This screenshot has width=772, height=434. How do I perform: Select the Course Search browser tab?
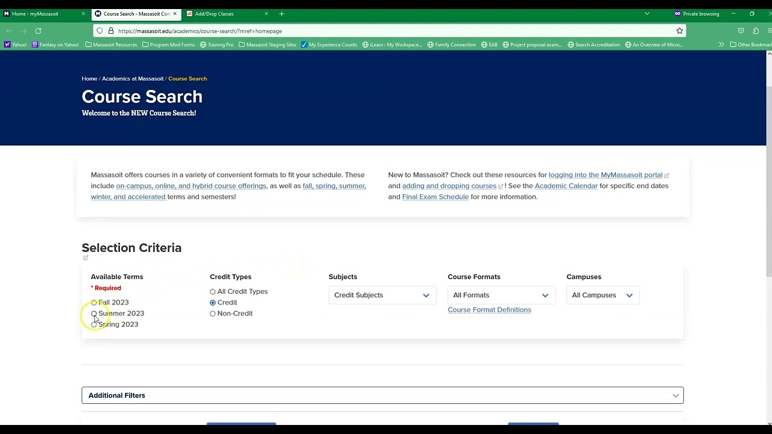point(136,14)
